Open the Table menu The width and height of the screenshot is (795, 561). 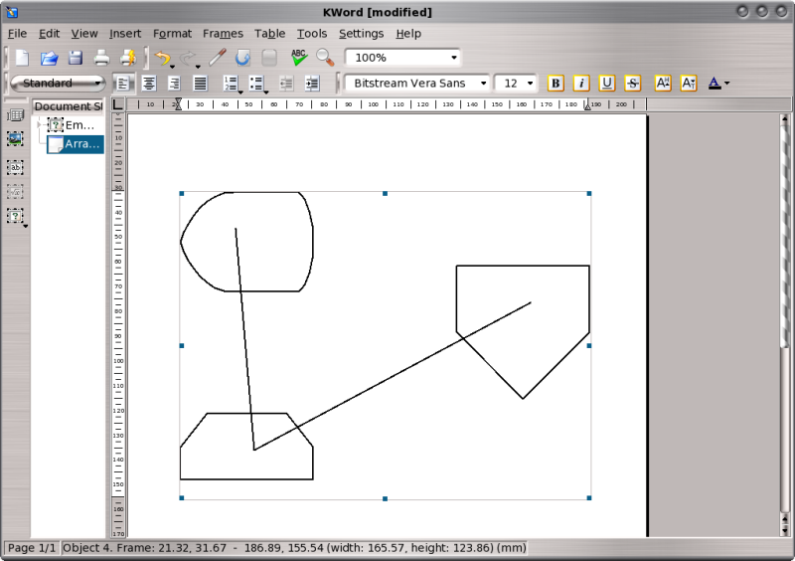(x=269, y=34)
